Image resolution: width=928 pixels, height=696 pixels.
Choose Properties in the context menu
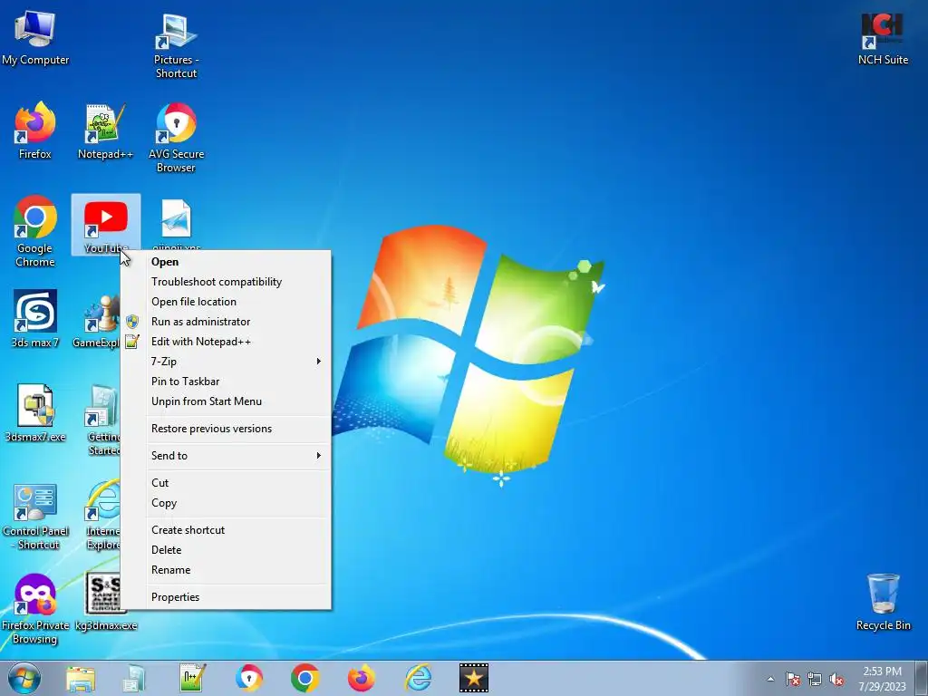click(226, 597)
